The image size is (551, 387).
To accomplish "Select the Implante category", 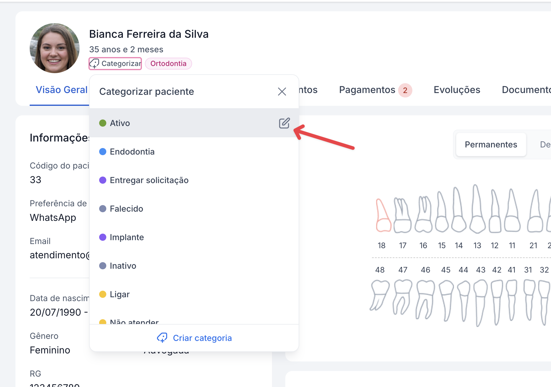I will point(127,237).
